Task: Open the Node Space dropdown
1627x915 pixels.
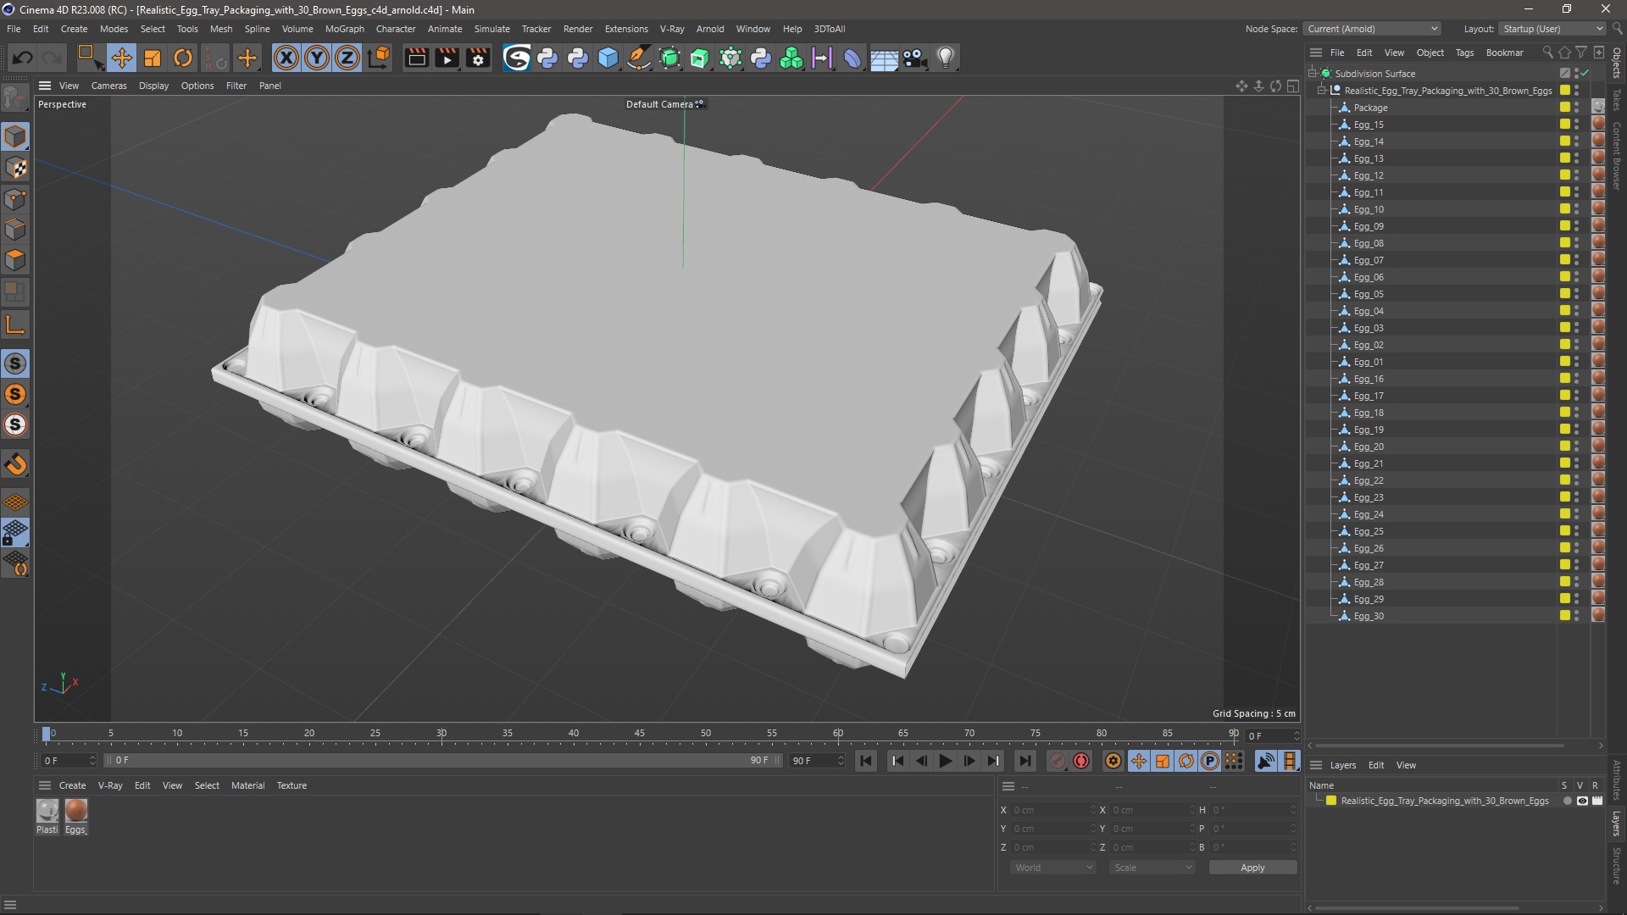Action: (x=1372, y=29)
